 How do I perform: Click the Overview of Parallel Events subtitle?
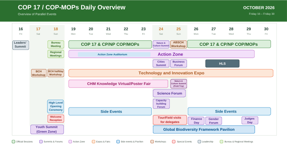[x=37, y=14]
